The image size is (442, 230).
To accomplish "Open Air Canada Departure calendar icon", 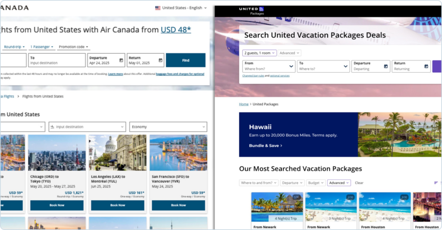I will coord(121,60).
